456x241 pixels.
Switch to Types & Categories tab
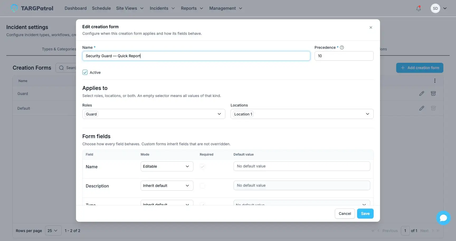[59, 49]
